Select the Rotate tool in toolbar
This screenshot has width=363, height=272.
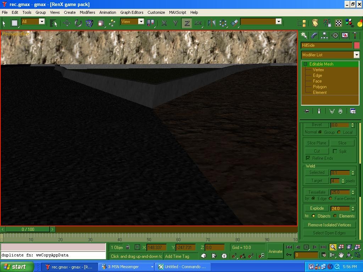coord(78,23)
